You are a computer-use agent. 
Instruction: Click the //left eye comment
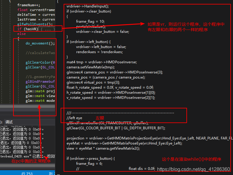pyautogui.click(x=74, y=118)
